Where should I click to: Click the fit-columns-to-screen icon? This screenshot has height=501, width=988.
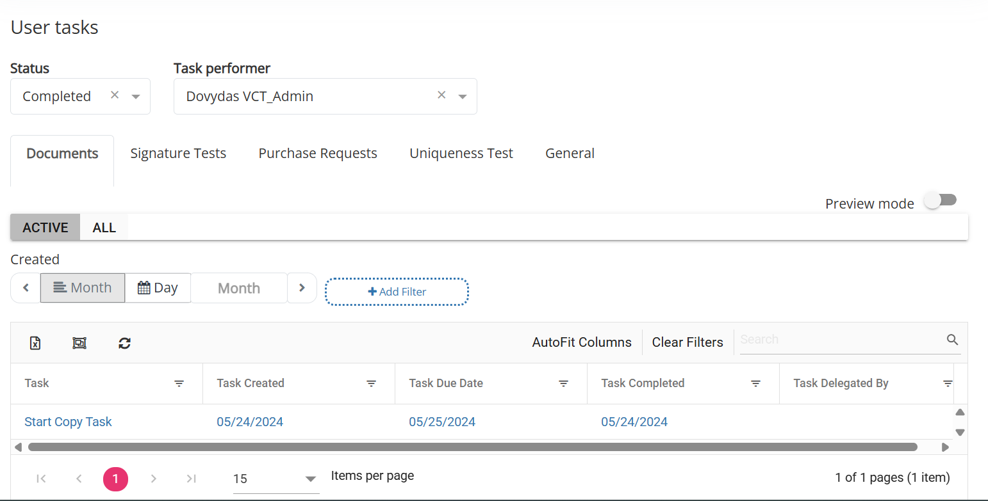click(x=79, y=343)
